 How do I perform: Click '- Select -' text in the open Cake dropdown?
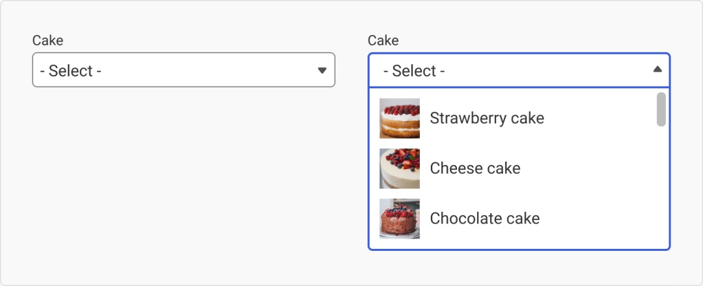click(x=414, y=71)
